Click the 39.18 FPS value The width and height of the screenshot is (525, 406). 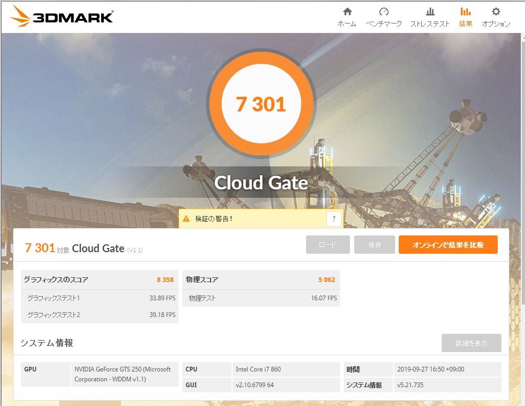tap(162, 314)
